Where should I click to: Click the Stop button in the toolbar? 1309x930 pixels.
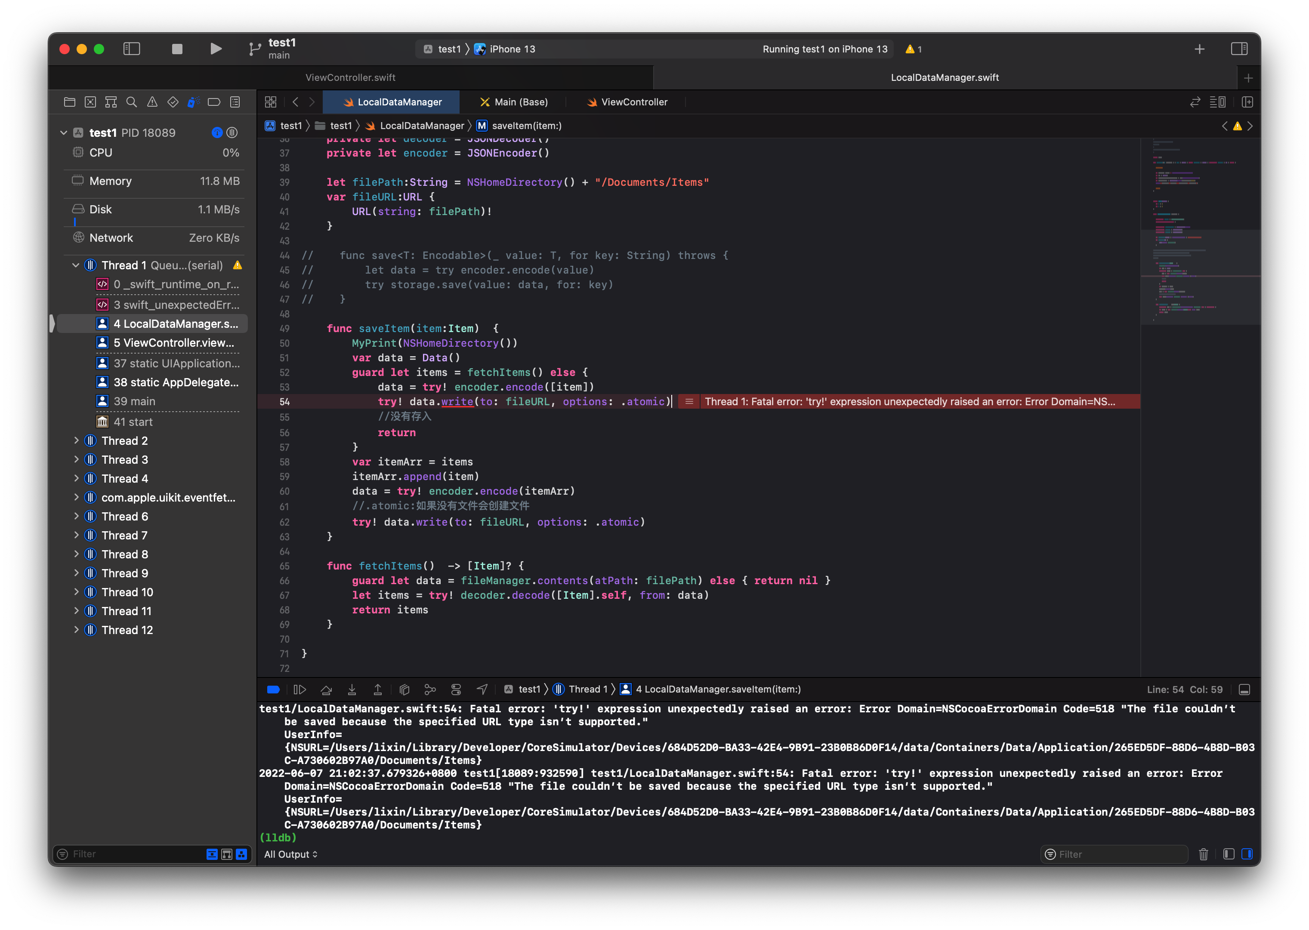(x=177, y=49)
